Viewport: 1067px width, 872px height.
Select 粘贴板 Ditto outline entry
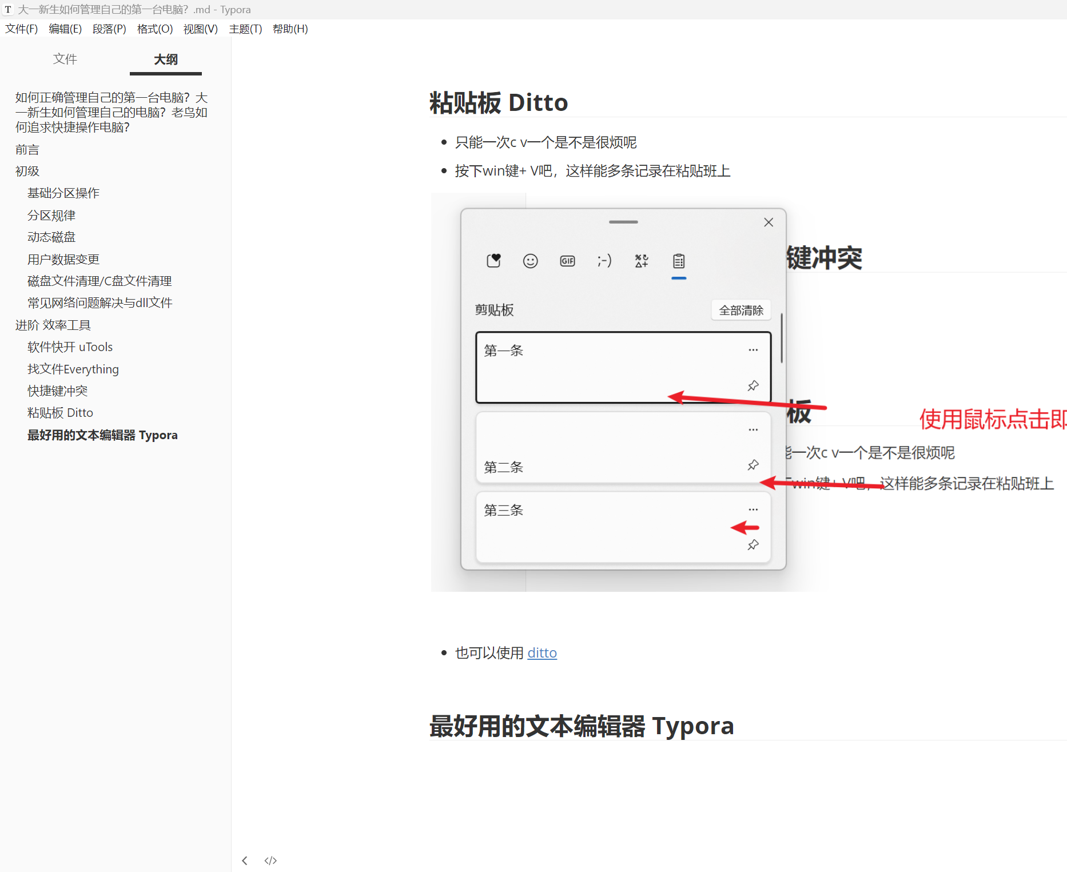pos(61,413)
